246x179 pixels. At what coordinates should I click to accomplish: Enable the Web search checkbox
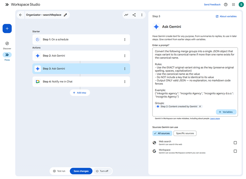(235, 143)
